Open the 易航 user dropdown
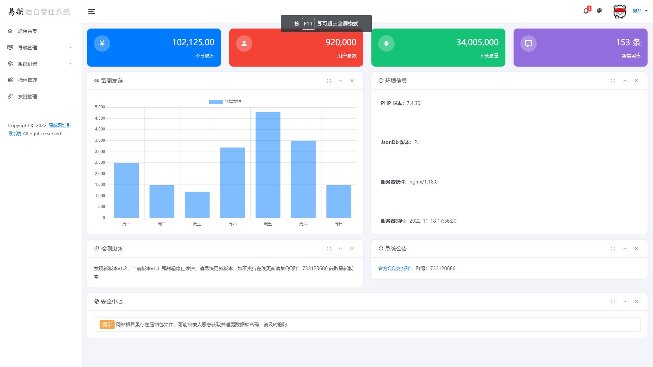The height and width of the screenshot is (367, 653). [639, 11]
